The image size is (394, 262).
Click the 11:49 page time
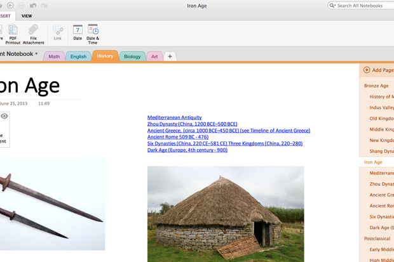click(x=44, y=103)
